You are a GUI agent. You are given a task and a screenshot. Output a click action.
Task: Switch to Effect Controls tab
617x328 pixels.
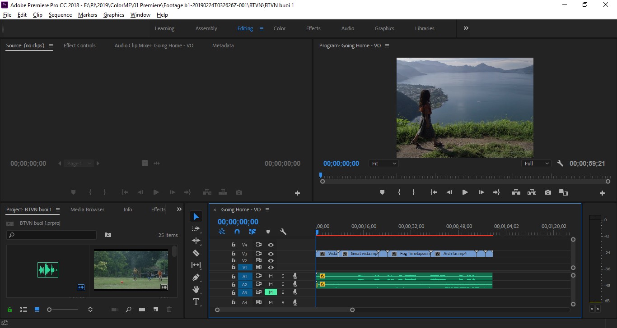(x=79, y=46)
